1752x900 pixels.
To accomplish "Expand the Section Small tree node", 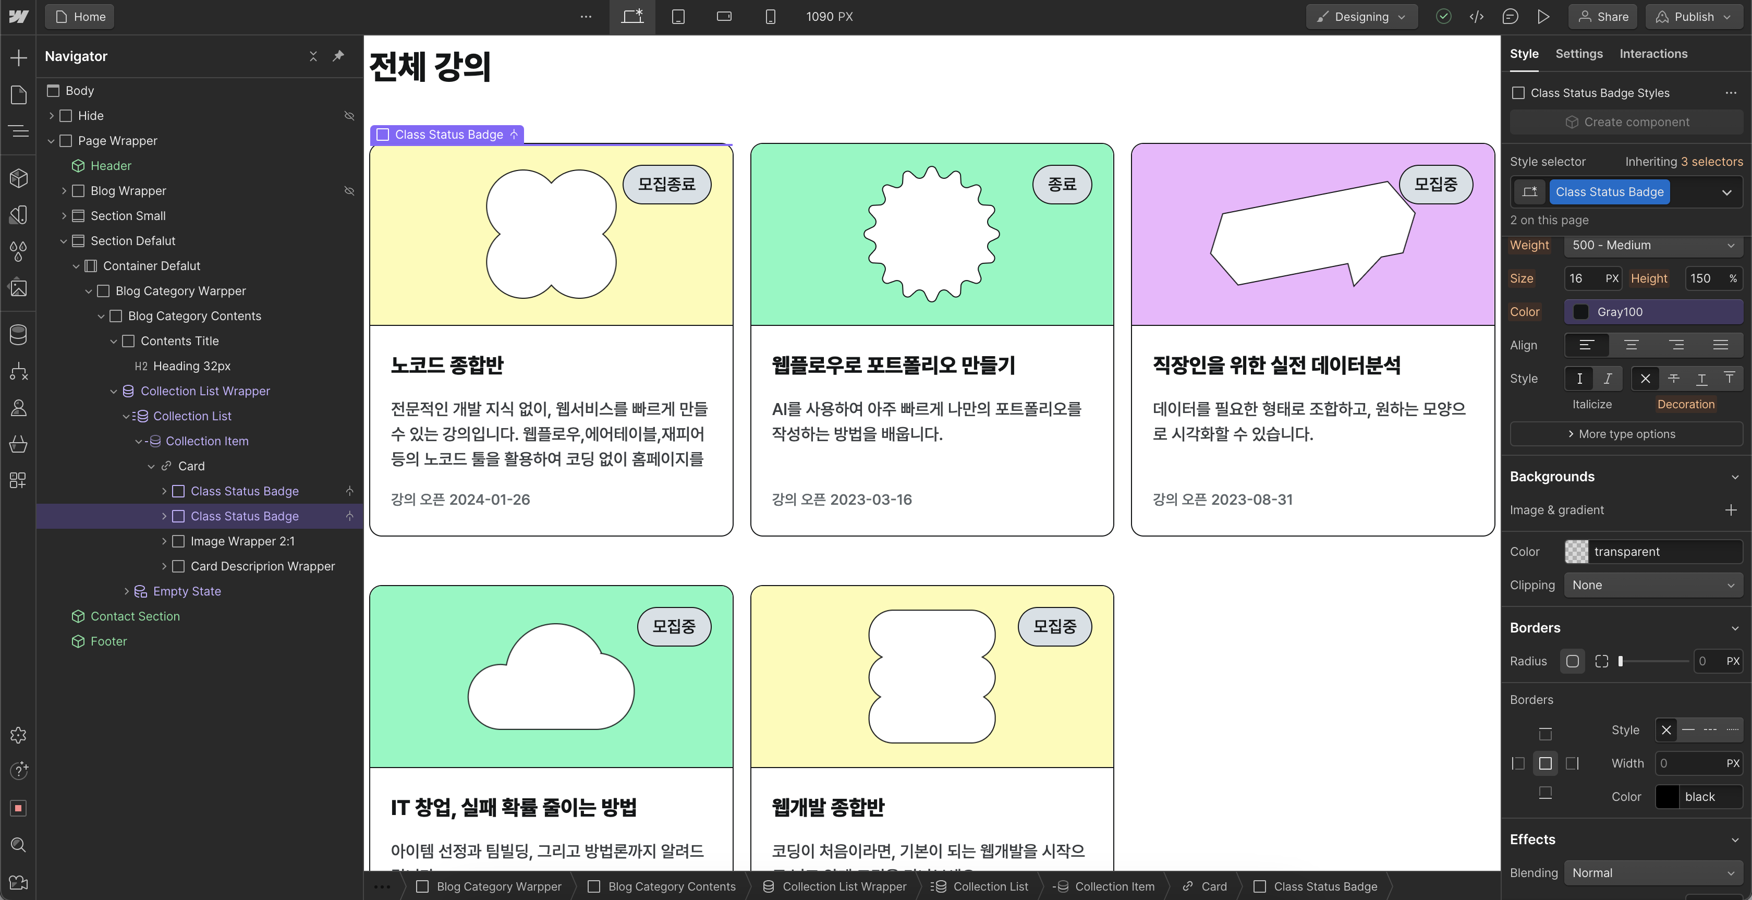I will click(64, 216).
